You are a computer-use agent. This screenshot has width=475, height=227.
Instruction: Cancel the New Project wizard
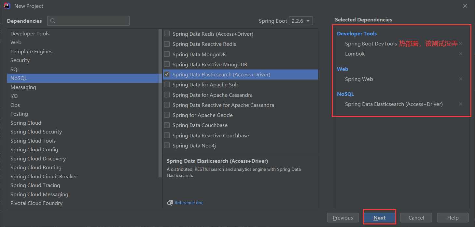(416, 218)
